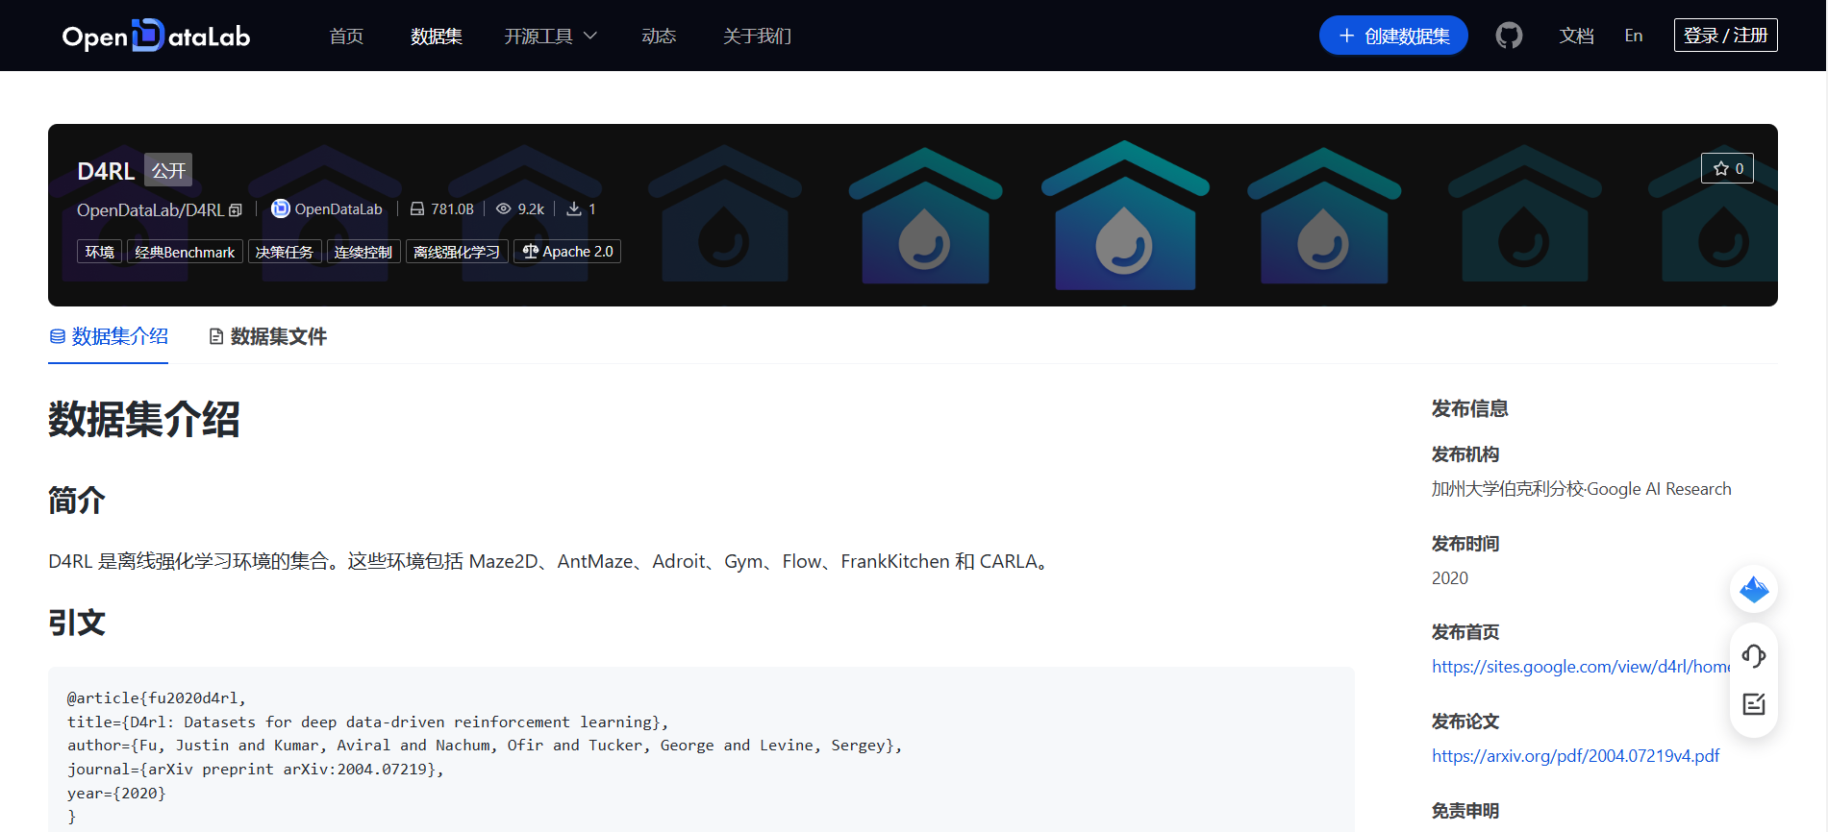Click the 781.0B storage size icon
Screen dimensions: 1828x832
tap(416, 208)
